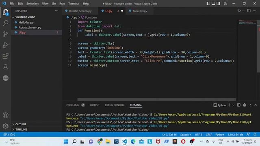The height and width of the screenshot is (146, 260).
Task: Open the Help menu
Action: (86, 4)
